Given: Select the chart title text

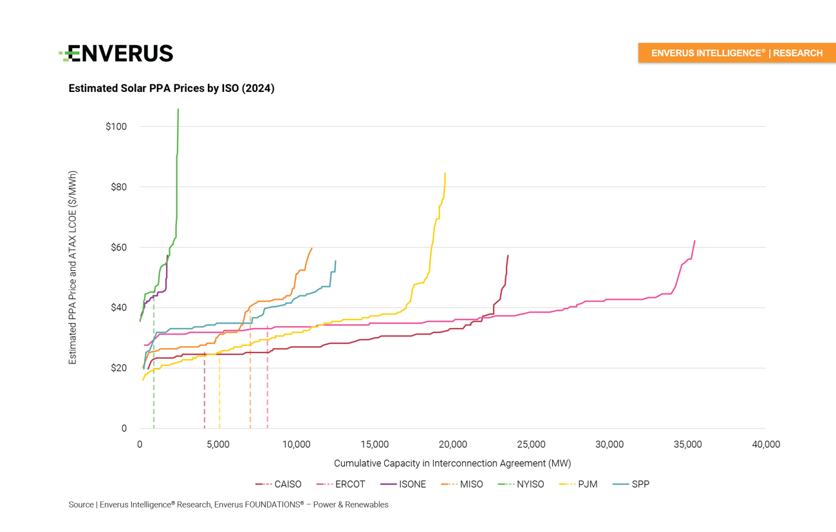Looking at the screenshot, I should tap(171, 88).
